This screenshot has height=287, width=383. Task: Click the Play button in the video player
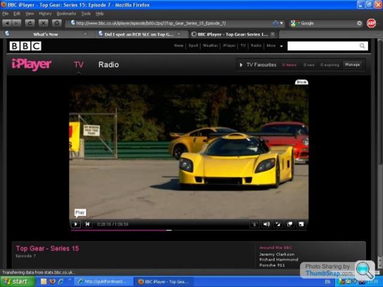coord(76,224)
